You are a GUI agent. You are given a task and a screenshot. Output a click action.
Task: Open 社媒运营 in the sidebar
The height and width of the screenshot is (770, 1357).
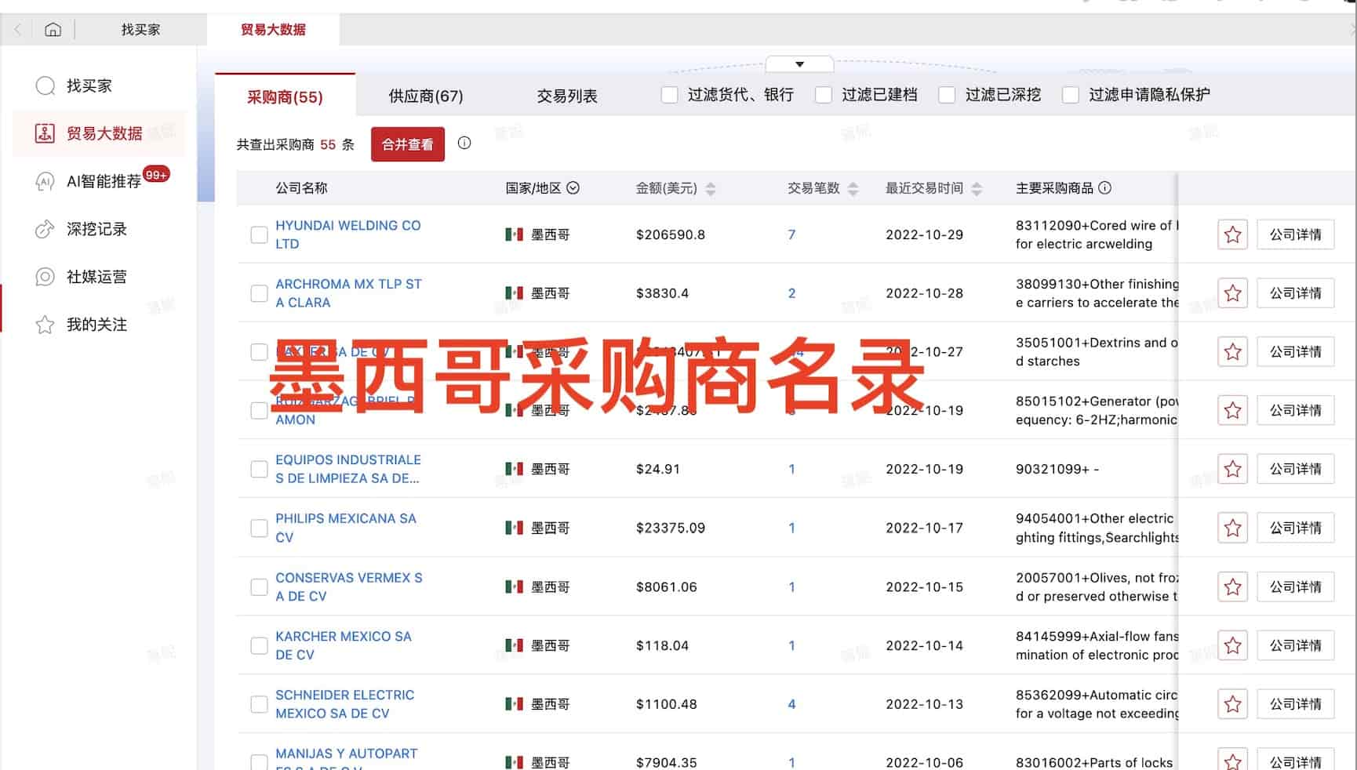coord(96,277)
